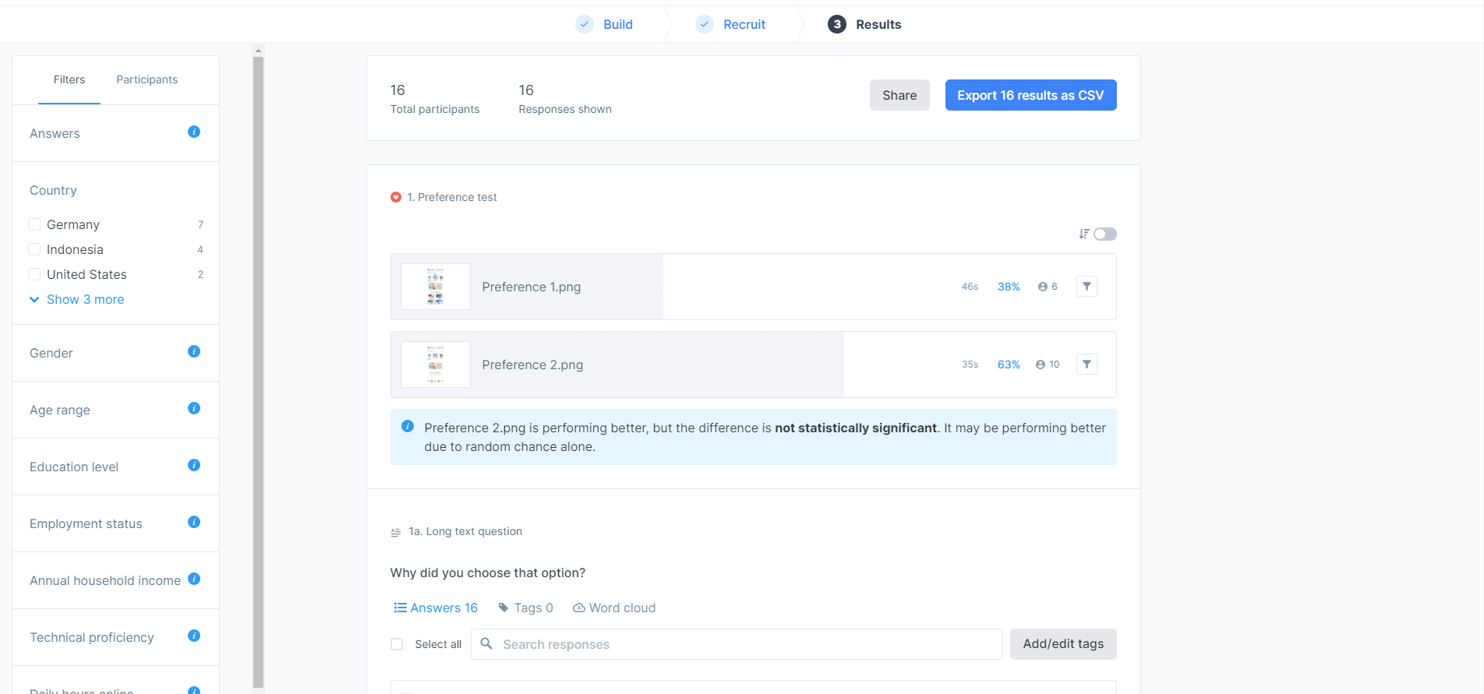Image resolution: width=1484 pixels, height=694 pixels.
Task: Open the Tags view for responses
Action: [x=525, y=608]
